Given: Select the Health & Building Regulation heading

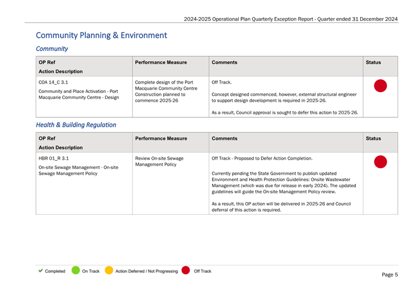Looking at the screenshot, I should 76,125.
